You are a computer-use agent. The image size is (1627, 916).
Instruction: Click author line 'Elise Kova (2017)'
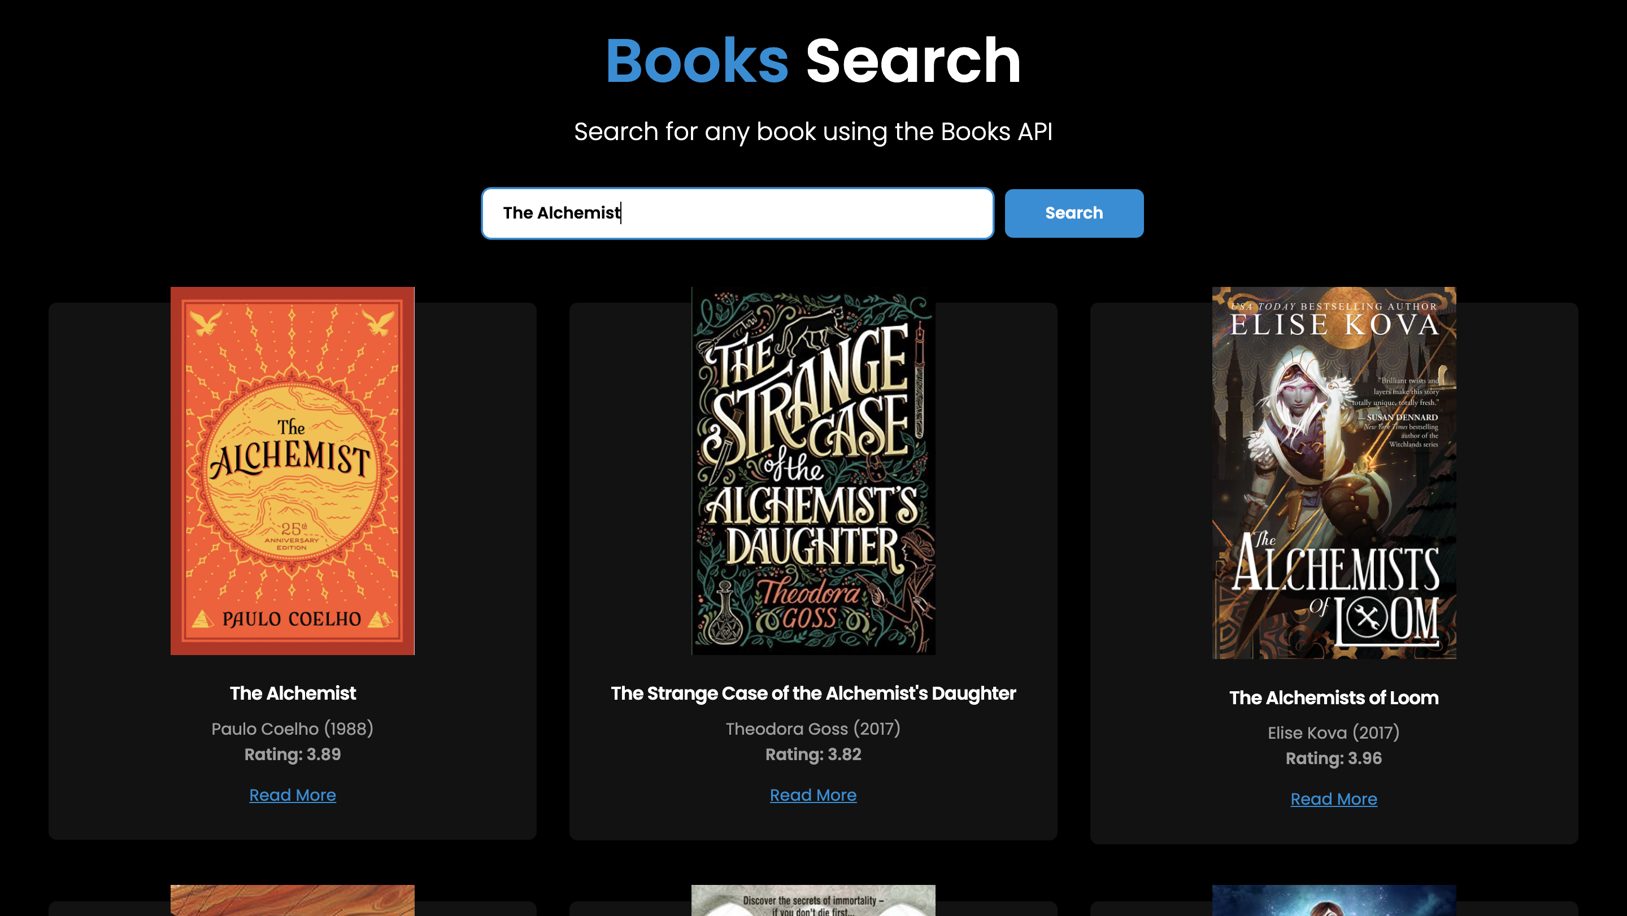pos(1333,732)
